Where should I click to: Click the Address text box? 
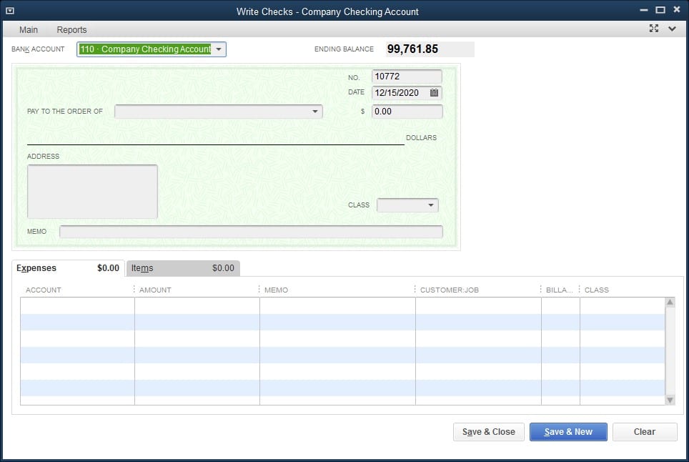click(x=92, y=192)
